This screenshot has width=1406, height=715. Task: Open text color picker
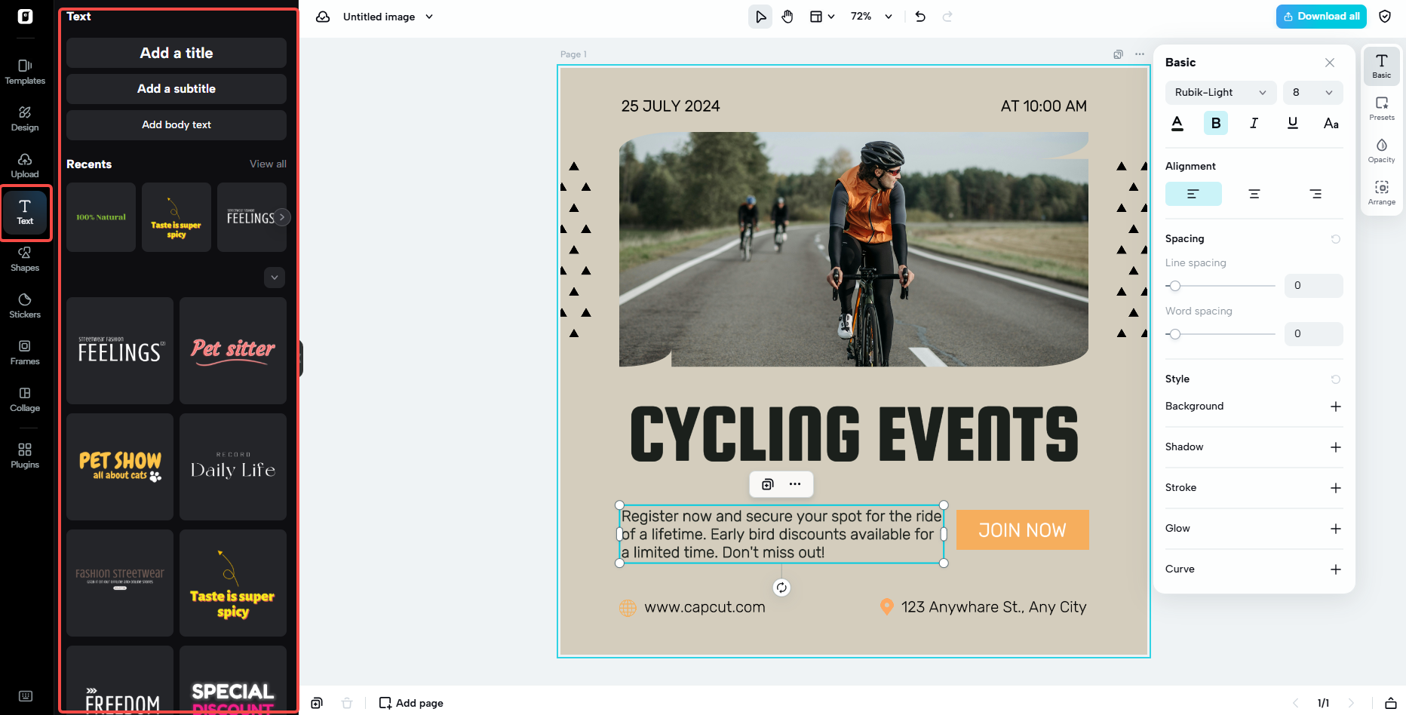pos(1177,124)
